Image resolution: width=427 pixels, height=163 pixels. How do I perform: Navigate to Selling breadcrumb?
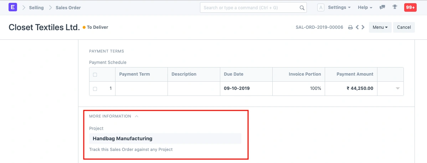coord(36,7)
